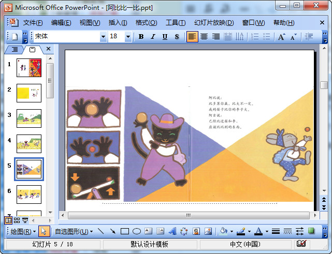The width and height of the screenshot is (332, 254).
Task: Open the 工具(T) menu
Action: (176, 23)
